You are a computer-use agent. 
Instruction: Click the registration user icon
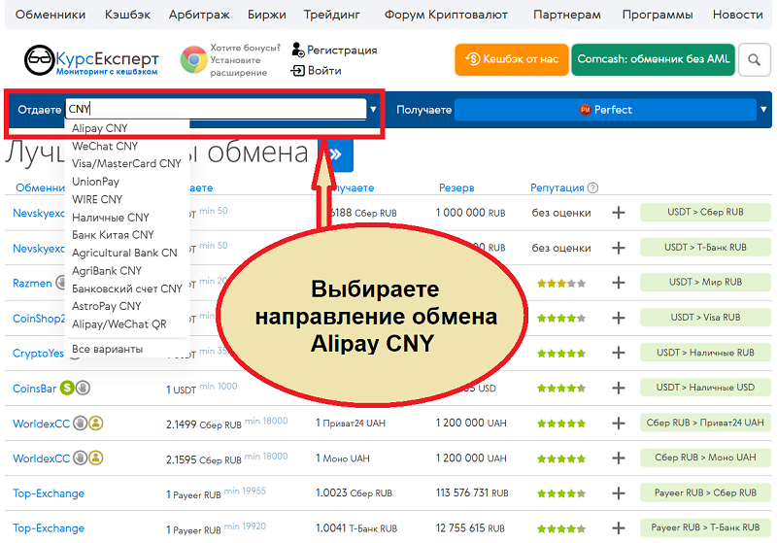click(297, 51)
